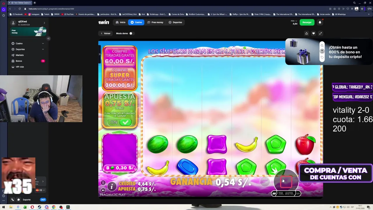Open the Windows Start menu
Viewport: 373px width, 210px height.
[x=3, y=207]
